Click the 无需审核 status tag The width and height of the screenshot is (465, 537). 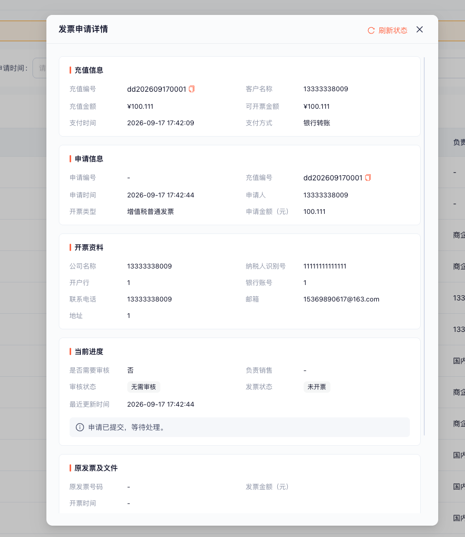pyautogui.click(x=144, y=387)
